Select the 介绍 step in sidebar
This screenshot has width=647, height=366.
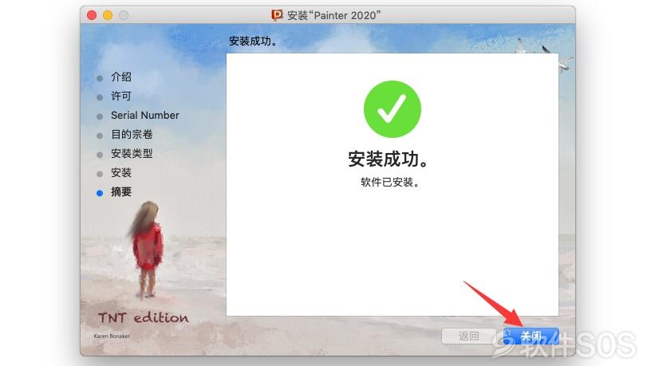tap(121, 77)
